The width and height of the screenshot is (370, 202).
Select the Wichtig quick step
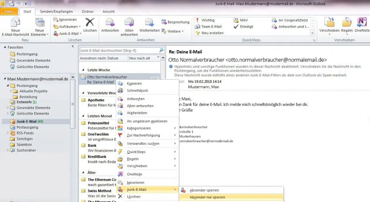click(x=205, y=20)
